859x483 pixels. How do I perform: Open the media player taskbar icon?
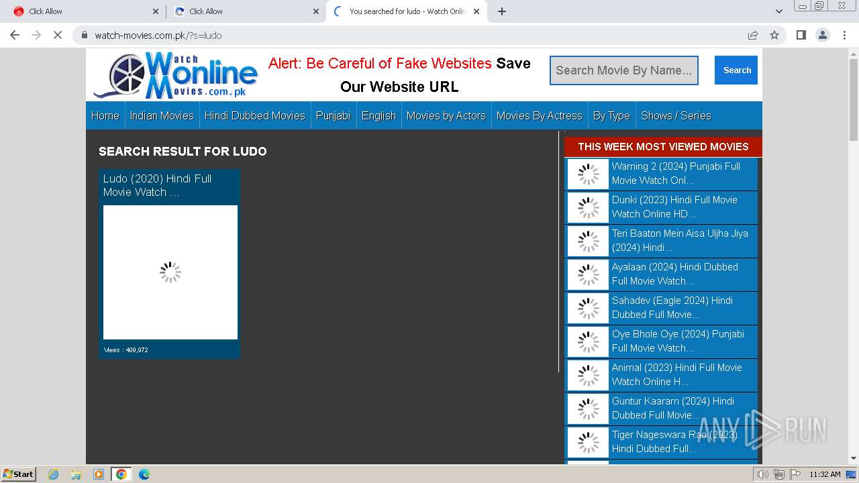pos(99,474)
